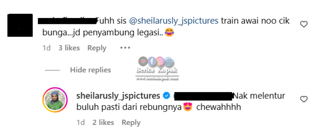Reply to sheilarusly_jspictures' comment
Screen dimensions: 315x140
[131, 123]
